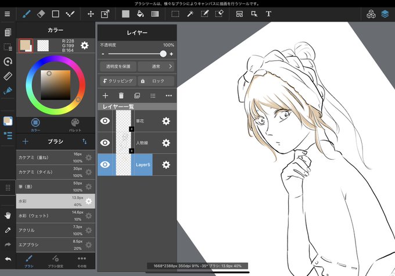Select the Eraser tool in the top toolbar
The width and height of the screenshot is (395, 276).
pos(41,14)
